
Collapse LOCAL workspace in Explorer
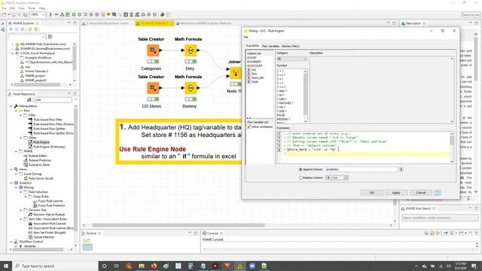point(13,53)
